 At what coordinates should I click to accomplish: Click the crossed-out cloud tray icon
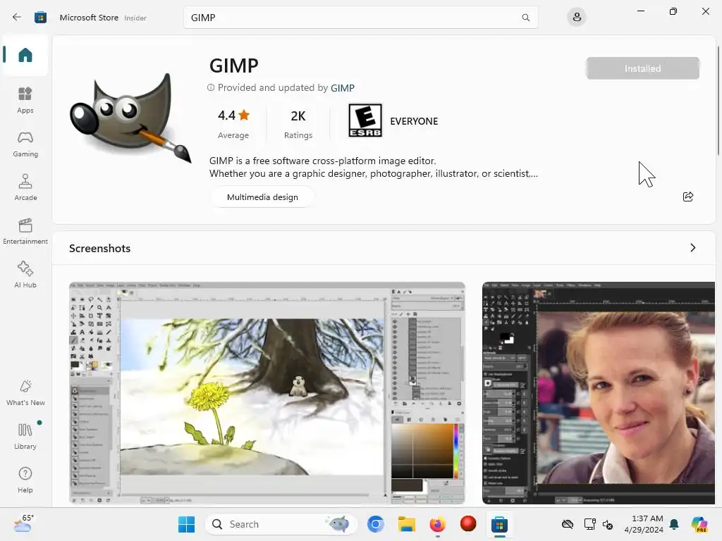(x=568, y=524)
